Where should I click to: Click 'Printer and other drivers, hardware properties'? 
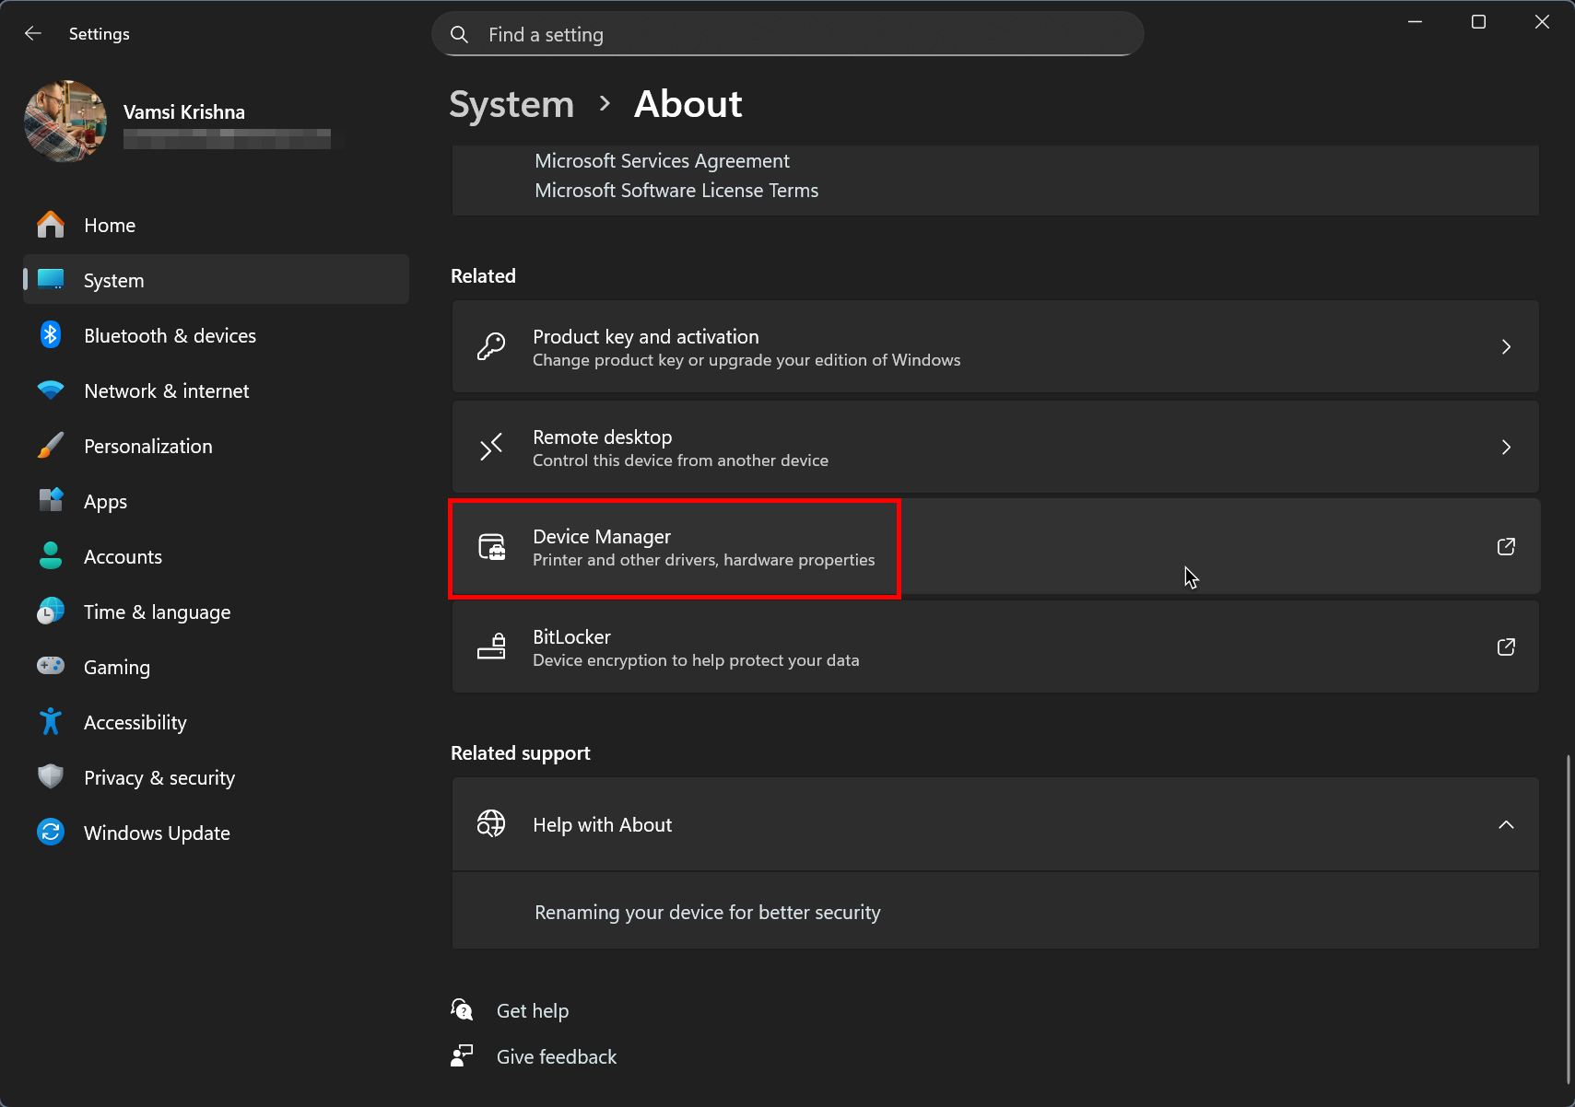click(x=703, y=560)
